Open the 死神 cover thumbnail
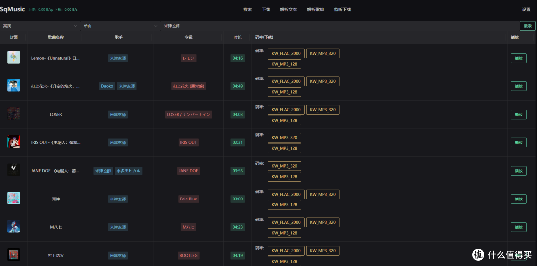537x266 pixels. point(14,198)
